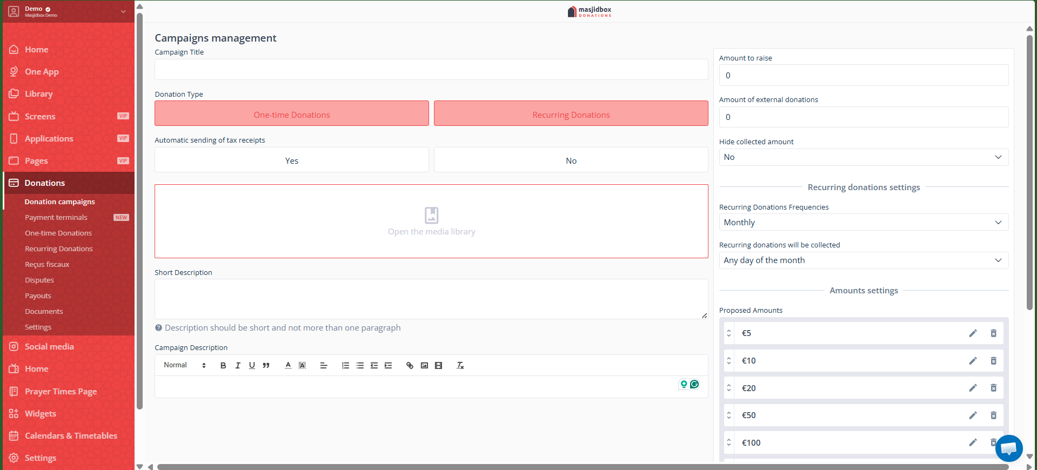
Task: Open the Hide collected amount dropdown
Action: pyautogui.click(x=863, y=157)
